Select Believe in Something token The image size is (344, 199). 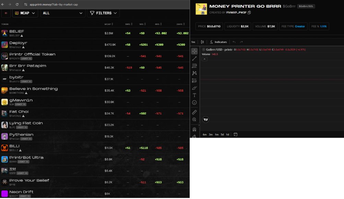pos(95,90)
